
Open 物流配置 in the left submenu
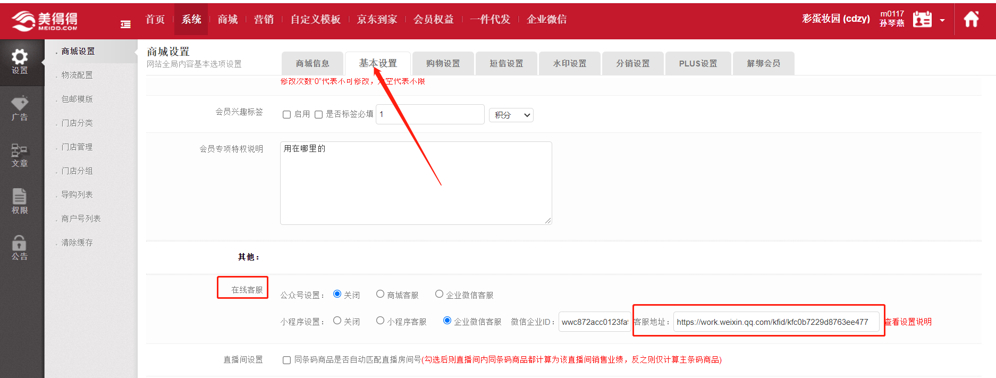pyautogui.click(x=77, y=75)
